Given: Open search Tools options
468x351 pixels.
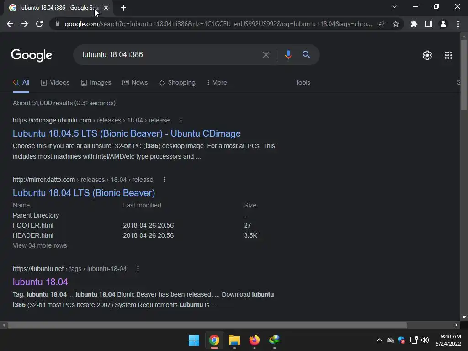Looking at the screenshot, I should 303,83.
